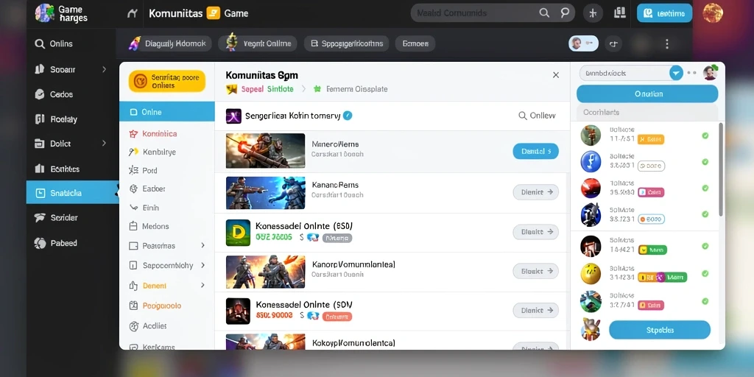
Task: Click the user avatar at top right corner
Action: [713, 13]
